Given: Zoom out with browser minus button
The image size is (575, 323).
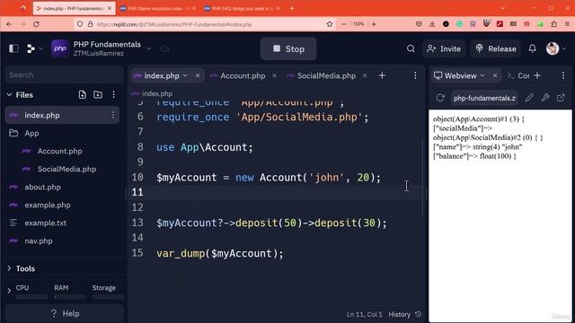Looking at the screenshot, I should (343, 24).
